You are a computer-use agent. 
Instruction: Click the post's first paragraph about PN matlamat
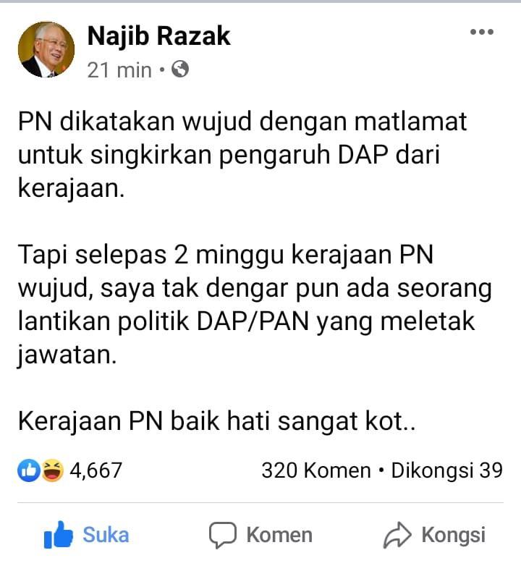point(242,154)
